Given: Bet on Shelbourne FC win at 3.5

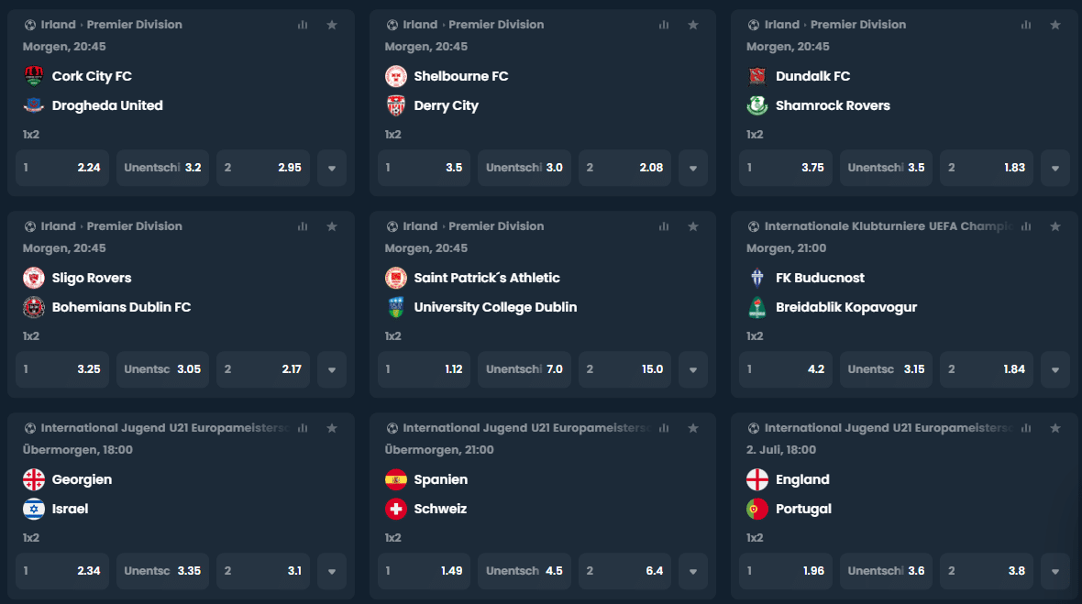Looking at the screenshot, I should pos(424,168).
